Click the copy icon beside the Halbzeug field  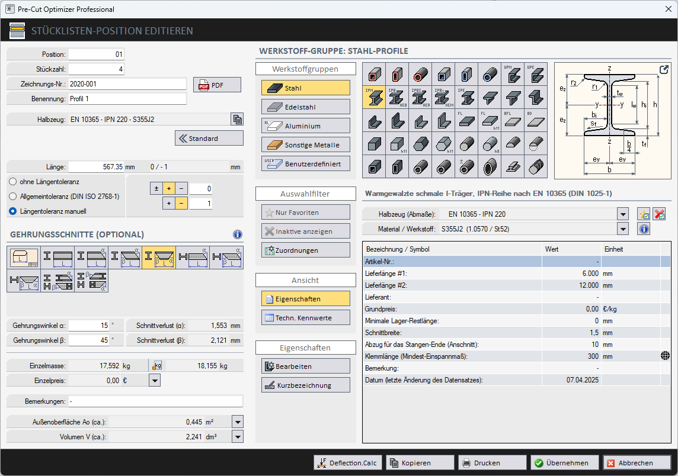(237, 119)
